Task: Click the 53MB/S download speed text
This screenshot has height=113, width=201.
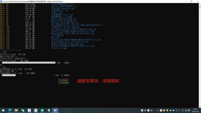Action: 67,63
